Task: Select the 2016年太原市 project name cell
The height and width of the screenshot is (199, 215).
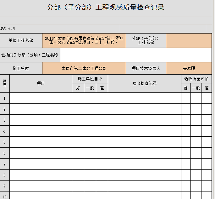Action: (x=84, y=41)
